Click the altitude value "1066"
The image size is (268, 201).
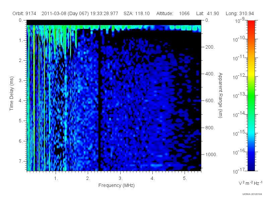tap(184, 13)
